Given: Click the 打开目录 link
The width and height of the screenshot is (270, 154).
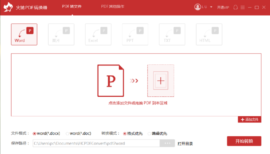Looking at the screenshot, I should tap(185, 143).
